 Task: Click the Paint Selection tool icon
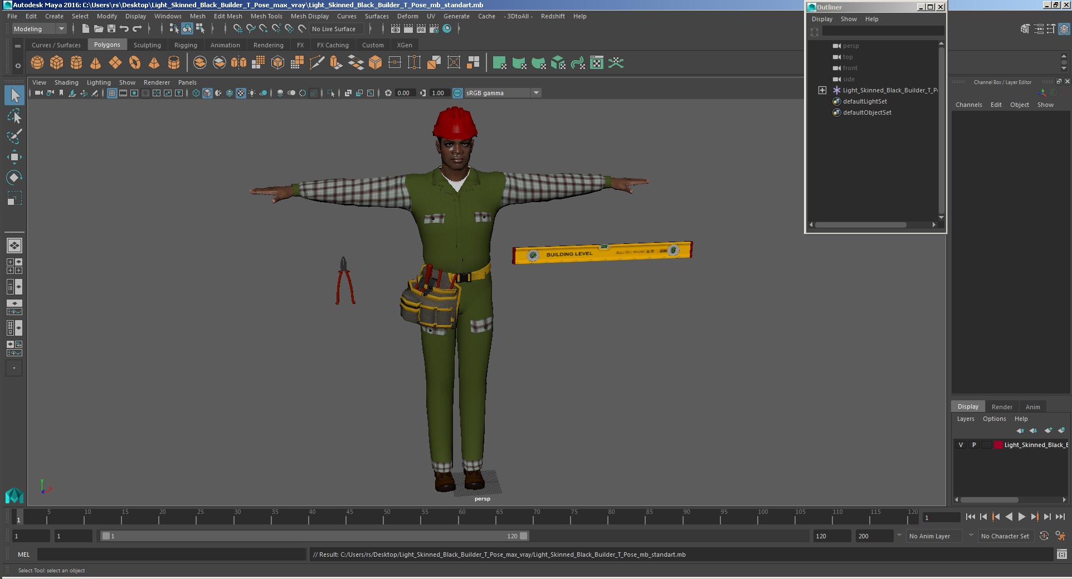click(x=14, y=136)
